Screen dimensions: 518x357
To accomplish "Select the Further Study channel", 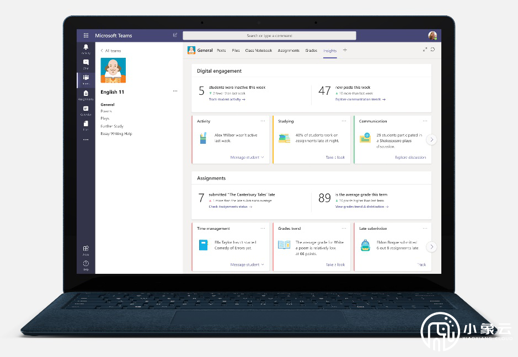I will tap(112, 126).
